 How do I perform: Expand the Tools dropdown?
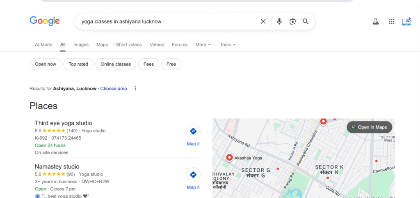point(228,45)
